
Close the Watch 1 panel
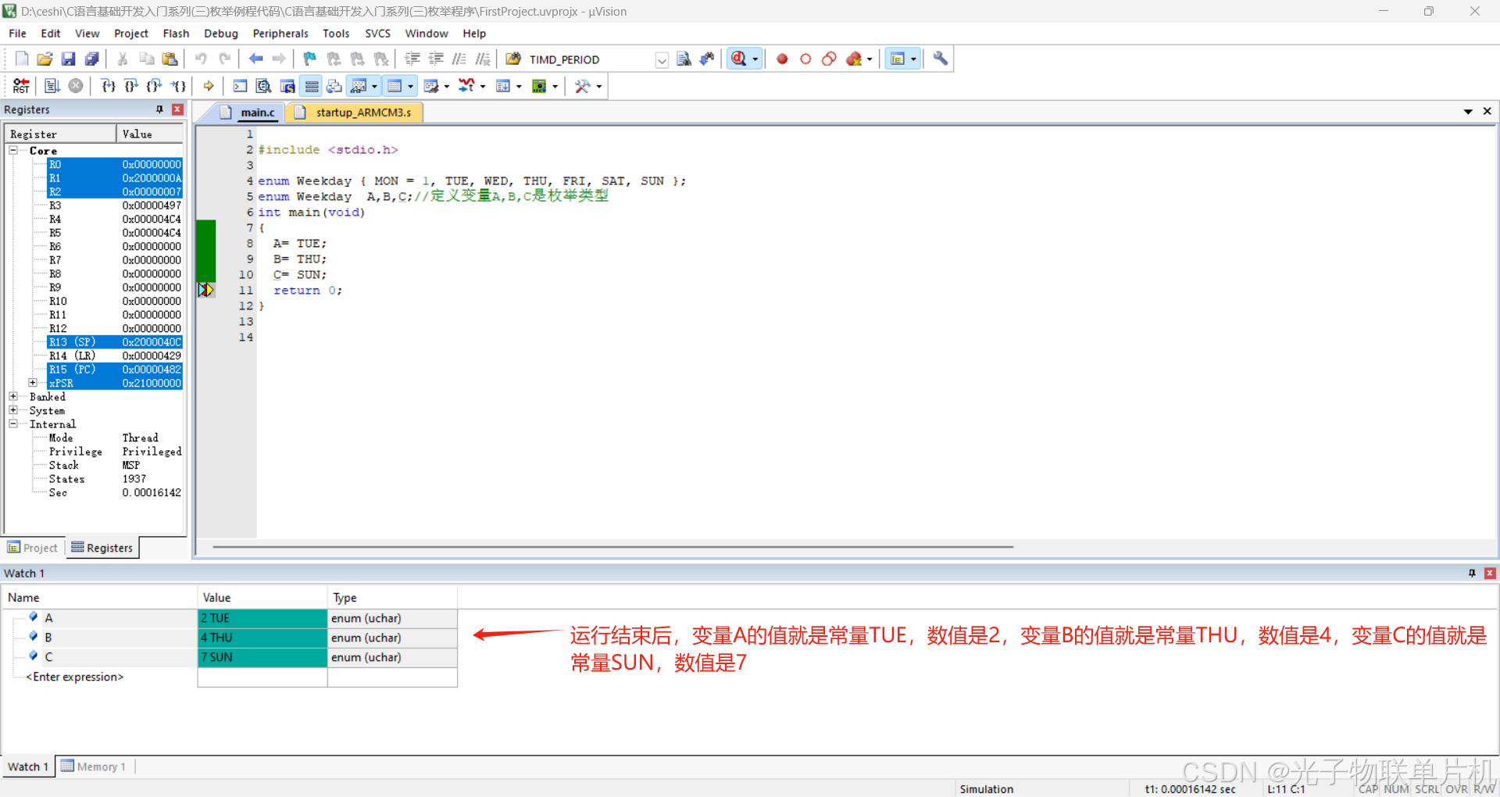pyautogui.click(x=1490, y=573)
